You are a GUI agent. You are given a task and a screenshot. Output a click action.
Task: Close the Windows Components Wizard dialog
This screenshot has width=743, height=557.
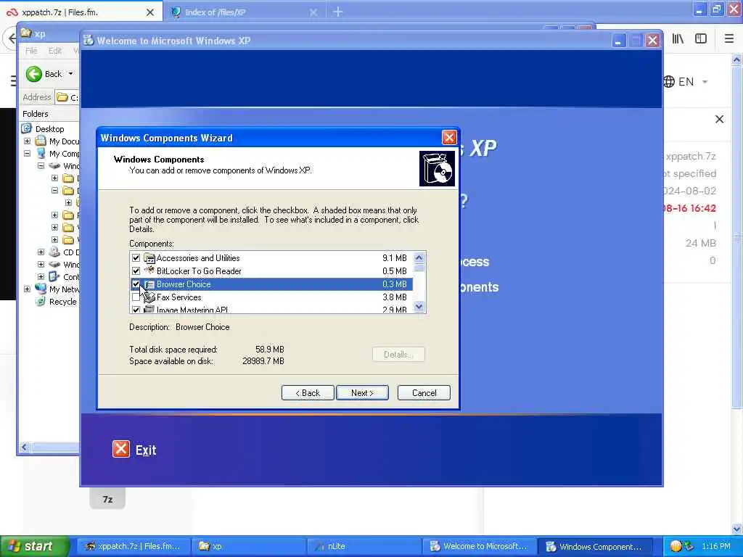click(448, 138)
